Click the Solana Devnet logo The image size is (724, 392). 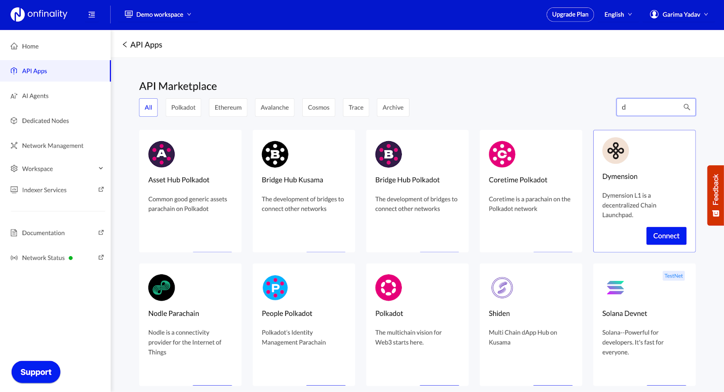tap(615, 287)
